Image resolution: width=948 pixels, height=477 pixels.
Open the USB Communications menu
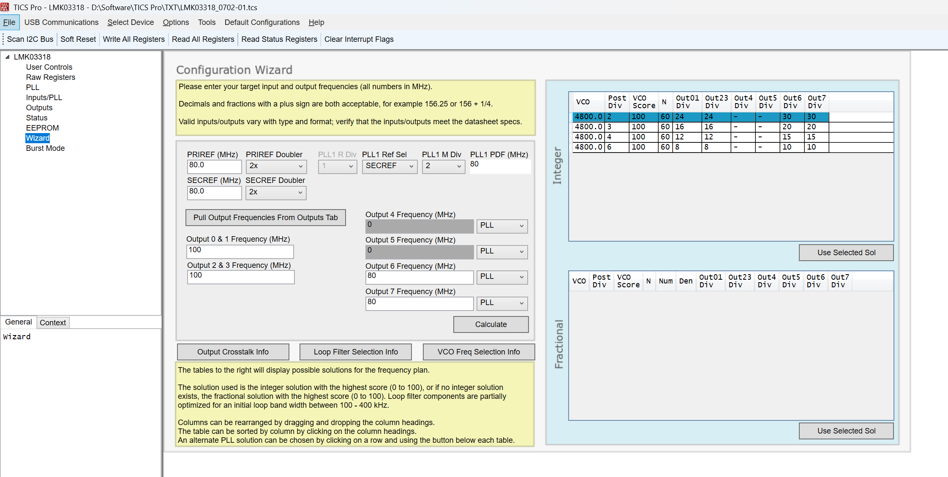pyautogui.click(x=61, y=22)
